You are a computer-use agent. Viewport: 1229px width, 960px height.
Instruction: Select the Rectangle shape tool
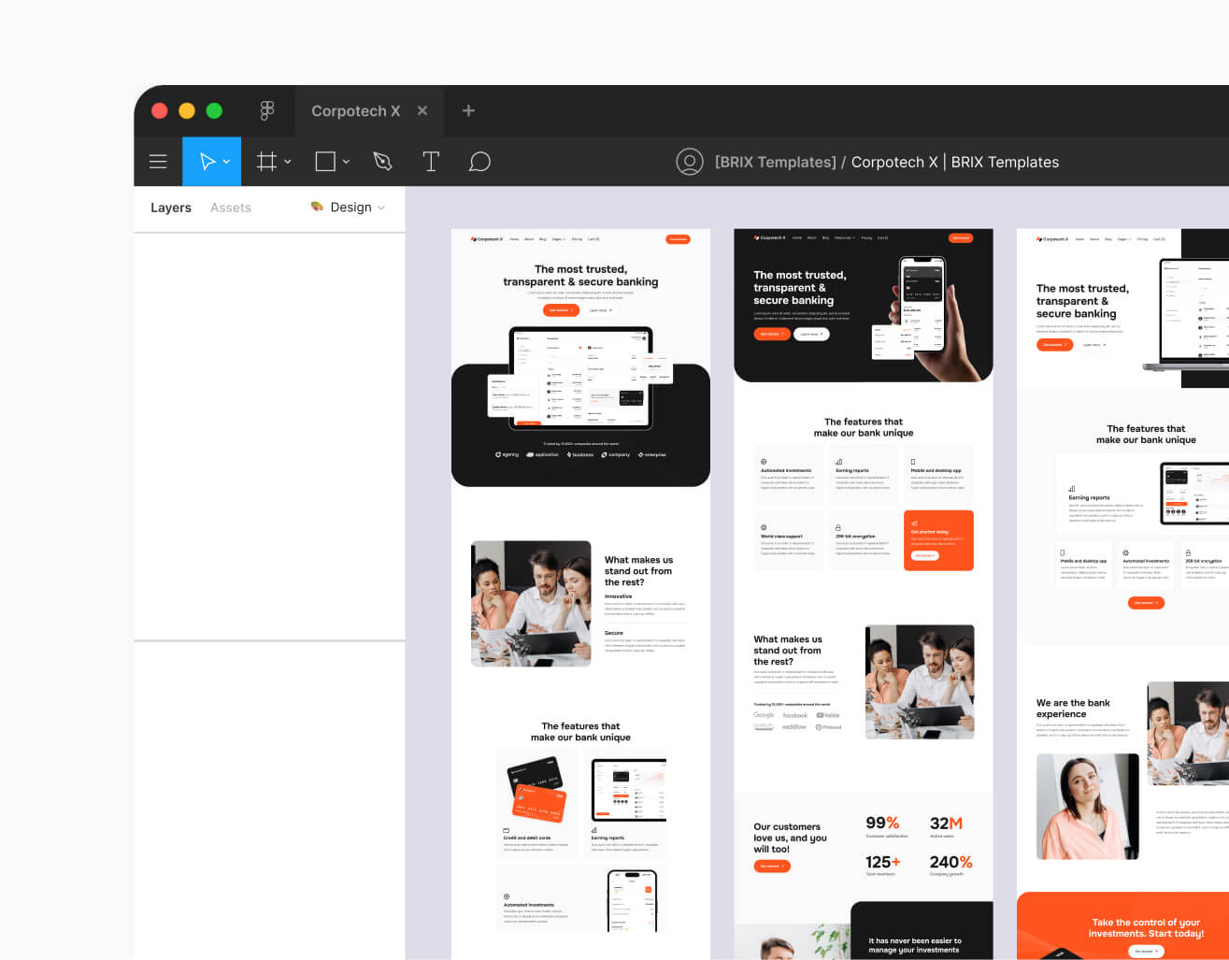pyautogui.click(x=324, y=161)
